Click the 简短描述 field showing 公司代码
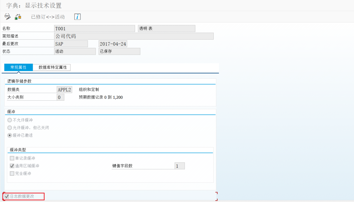 134,36
